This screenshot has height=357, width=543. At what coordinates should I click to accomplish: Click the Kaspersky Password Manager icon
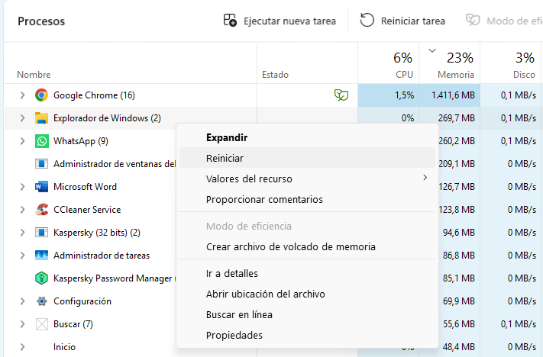click(41, 278)
